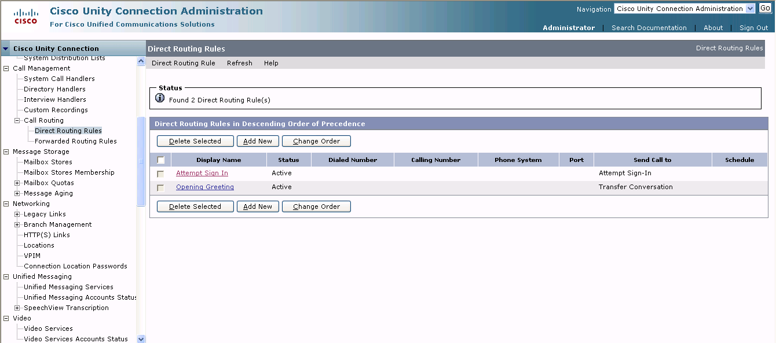Click the Status column header
Screen dimensions: 776x343
click(288, 160)
